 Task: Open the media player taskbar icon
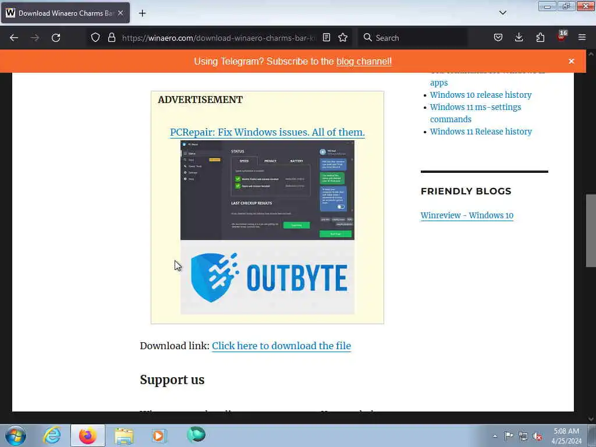pyautogui.click(x=159, y=435)
